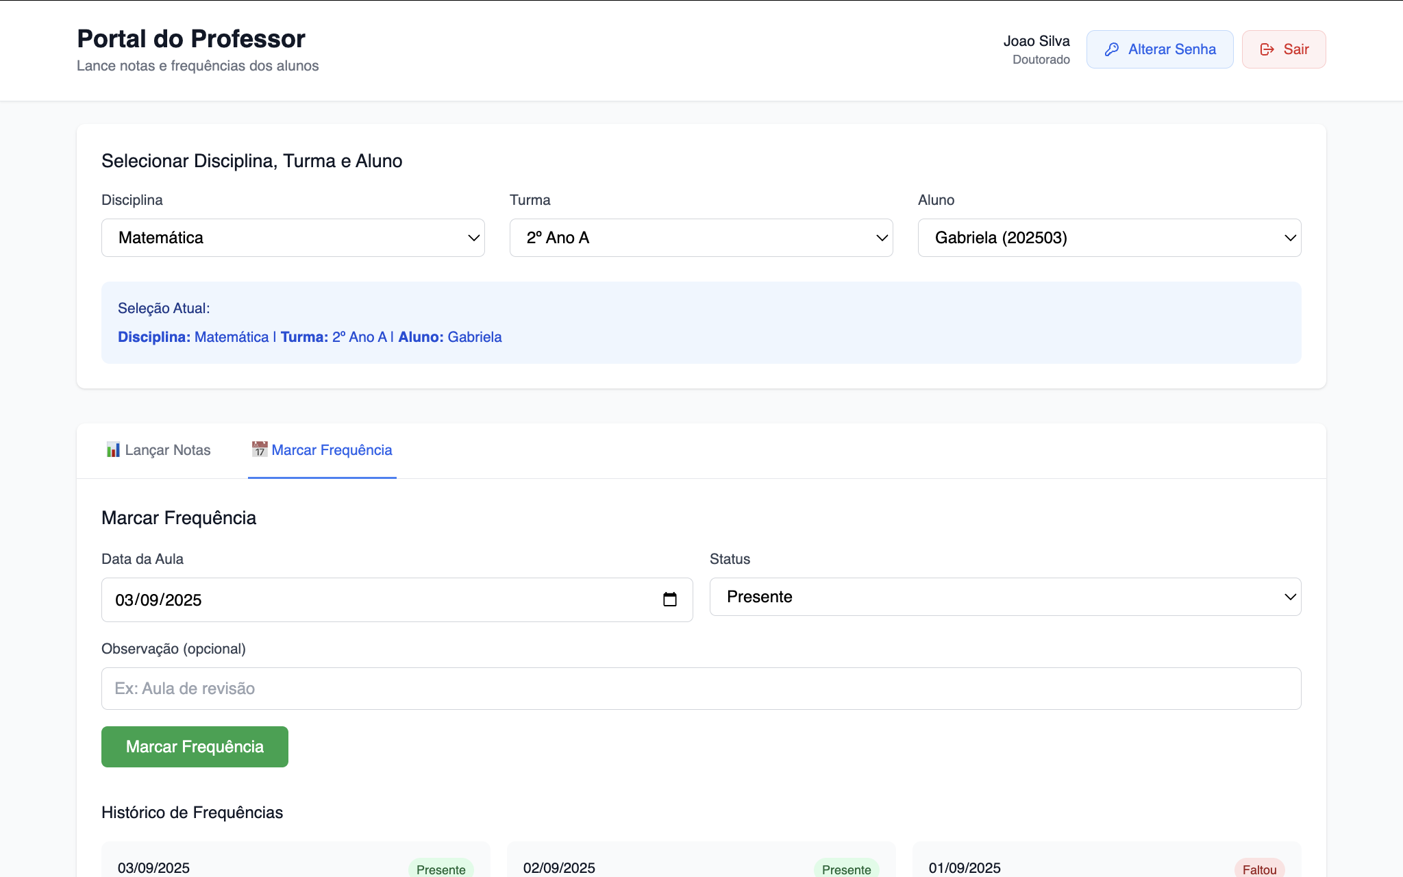This screenshot has height=877, width=1403.
Task: Click the bar chart icon beside Lançar Notas
Action: pyautogui.click(x=113, y=450)
